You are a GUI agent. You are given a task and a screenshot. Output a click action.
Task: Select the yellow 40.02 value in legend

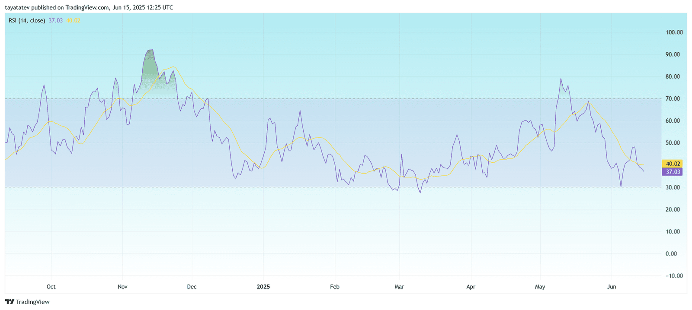[73, 20]
